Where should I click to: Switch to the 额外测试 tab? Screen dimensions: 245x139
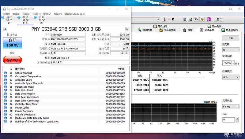point(215,26)
